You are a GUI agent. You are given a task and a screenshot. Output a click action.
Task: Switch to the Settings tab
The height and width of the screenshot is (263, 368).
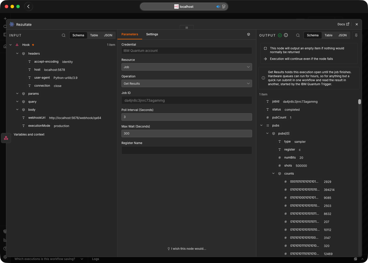[x=152, y=34]
